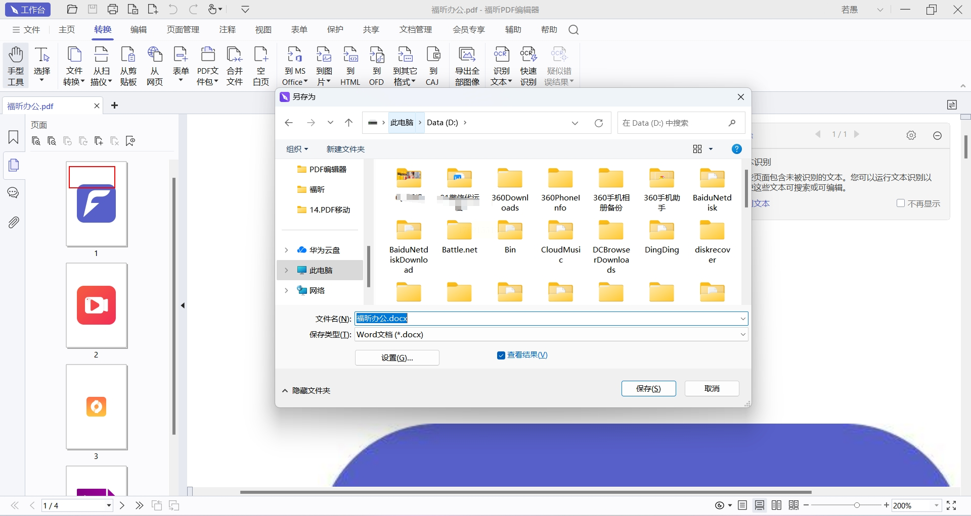Viewport: 971px width, 516px height.
Task: Click the 到 HTML conversion icon
Action: coord(350,66)
